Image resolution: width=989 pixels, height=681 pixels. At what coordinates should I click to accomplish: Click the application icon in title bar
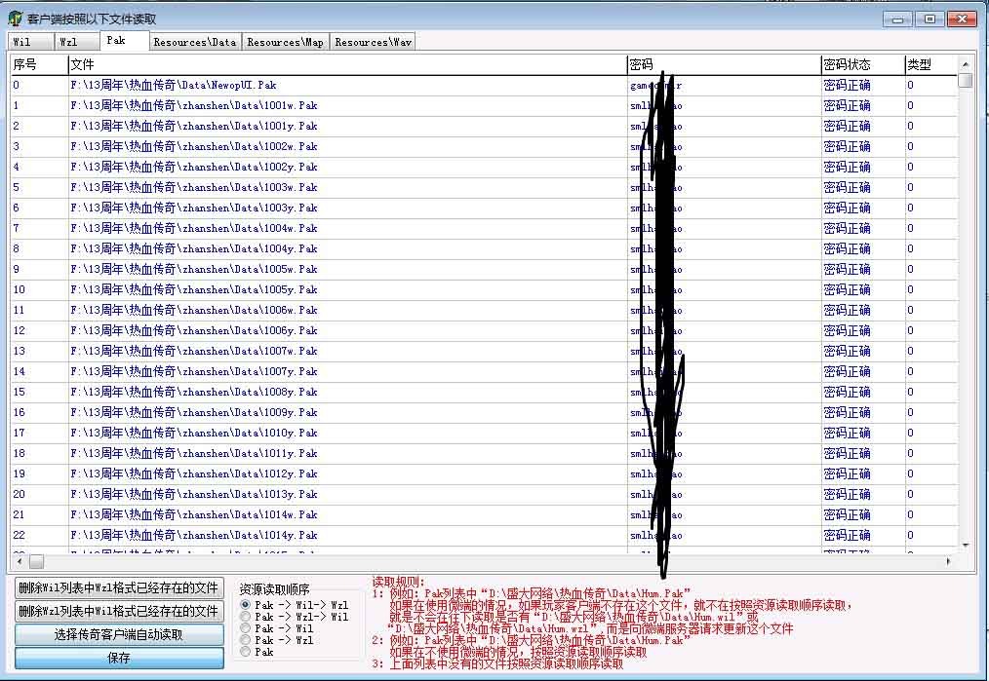(x=16, y=19)
